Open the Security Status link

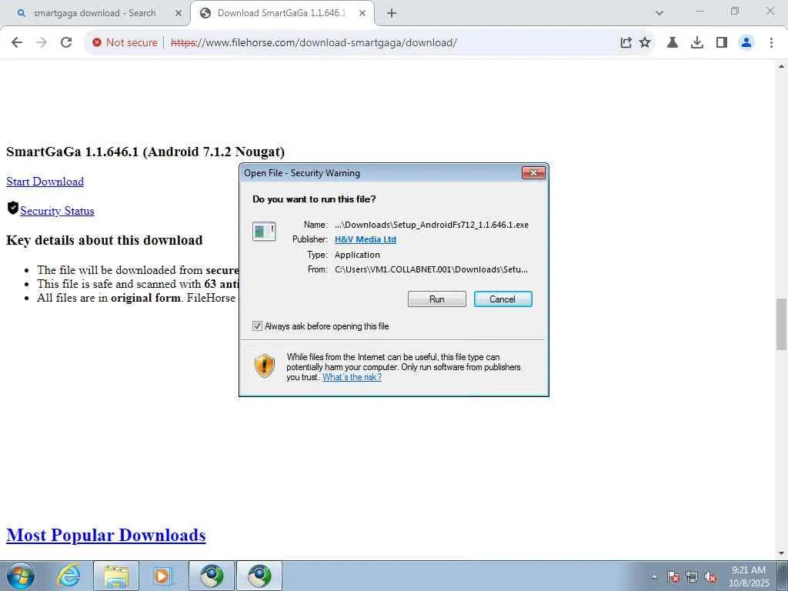pyautogui.click(x=57, y=211)
